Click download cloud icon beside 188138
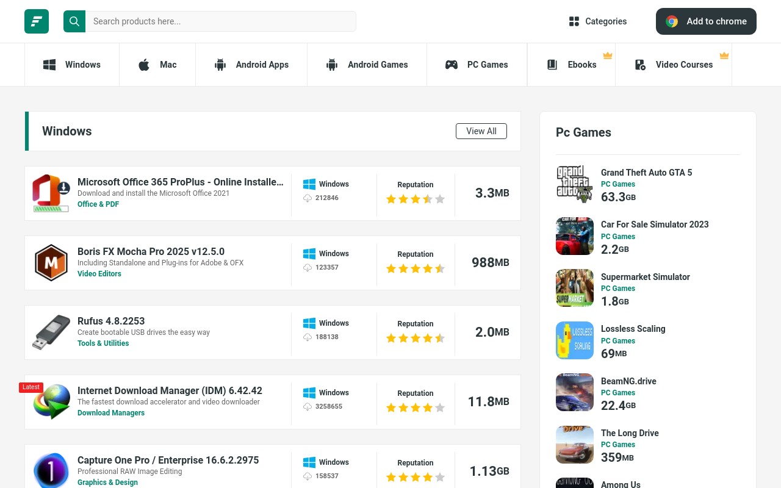The width and height of the screenshot is (781, 488). [308, 337]
